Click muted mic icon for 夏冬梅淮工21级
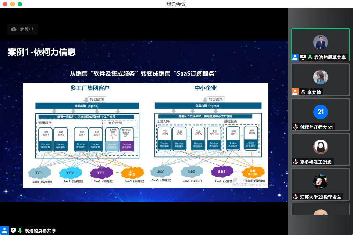This screenshot has width=353, height=235. [296, 162]
